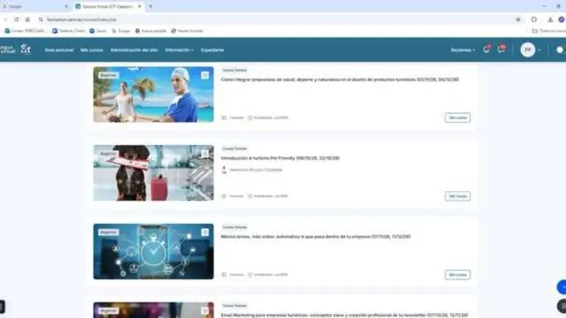Click Ver curso for salud, deporte y naturaleza course
566x318 pixels.
[458, 118]
